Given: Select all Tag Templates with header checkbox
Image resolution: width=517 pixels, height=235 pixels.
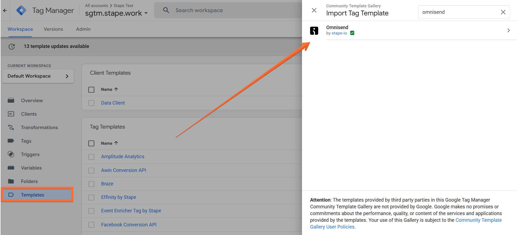Looking at the screenshot, I should point(91,143).
